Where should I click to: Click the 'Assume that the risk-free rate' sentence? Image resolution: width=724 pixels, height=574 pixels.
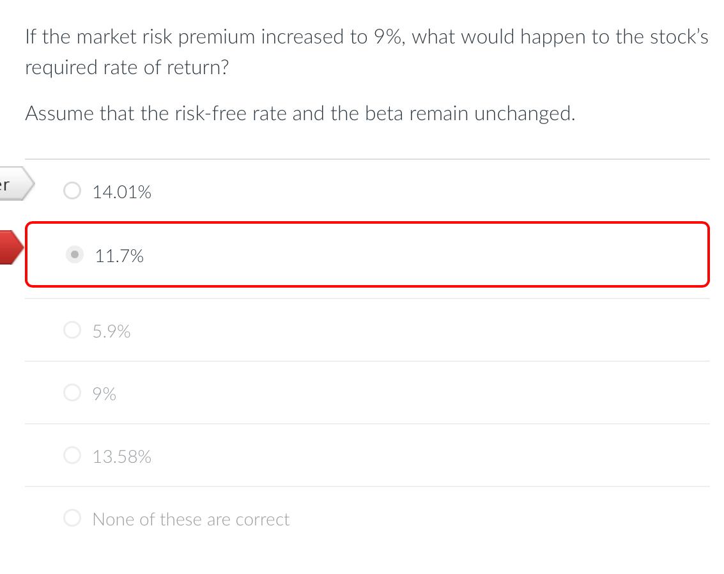[300, 113]
